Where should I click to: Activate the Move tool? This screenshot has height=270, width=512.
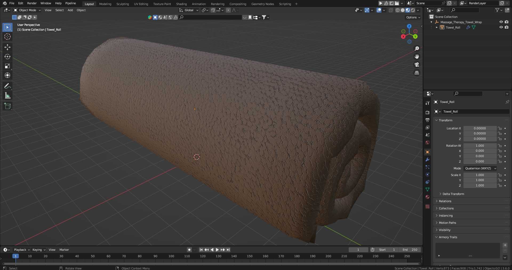pyautogui.click(x=7, y=47)
